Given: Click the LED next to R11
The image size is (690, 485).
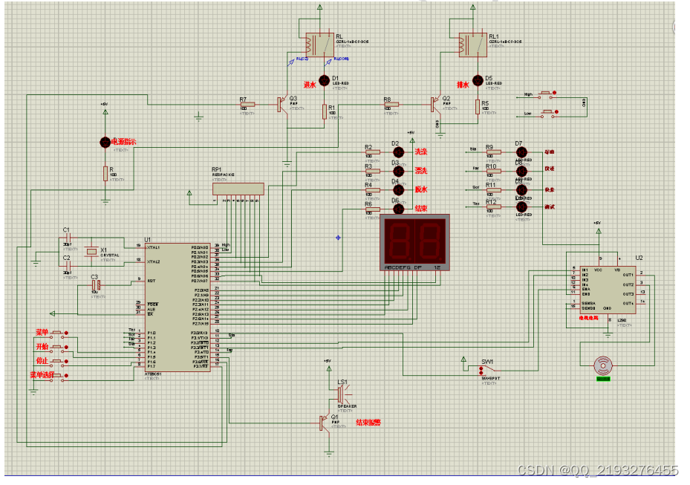Looking at the screenshot, I should point(521,190).
